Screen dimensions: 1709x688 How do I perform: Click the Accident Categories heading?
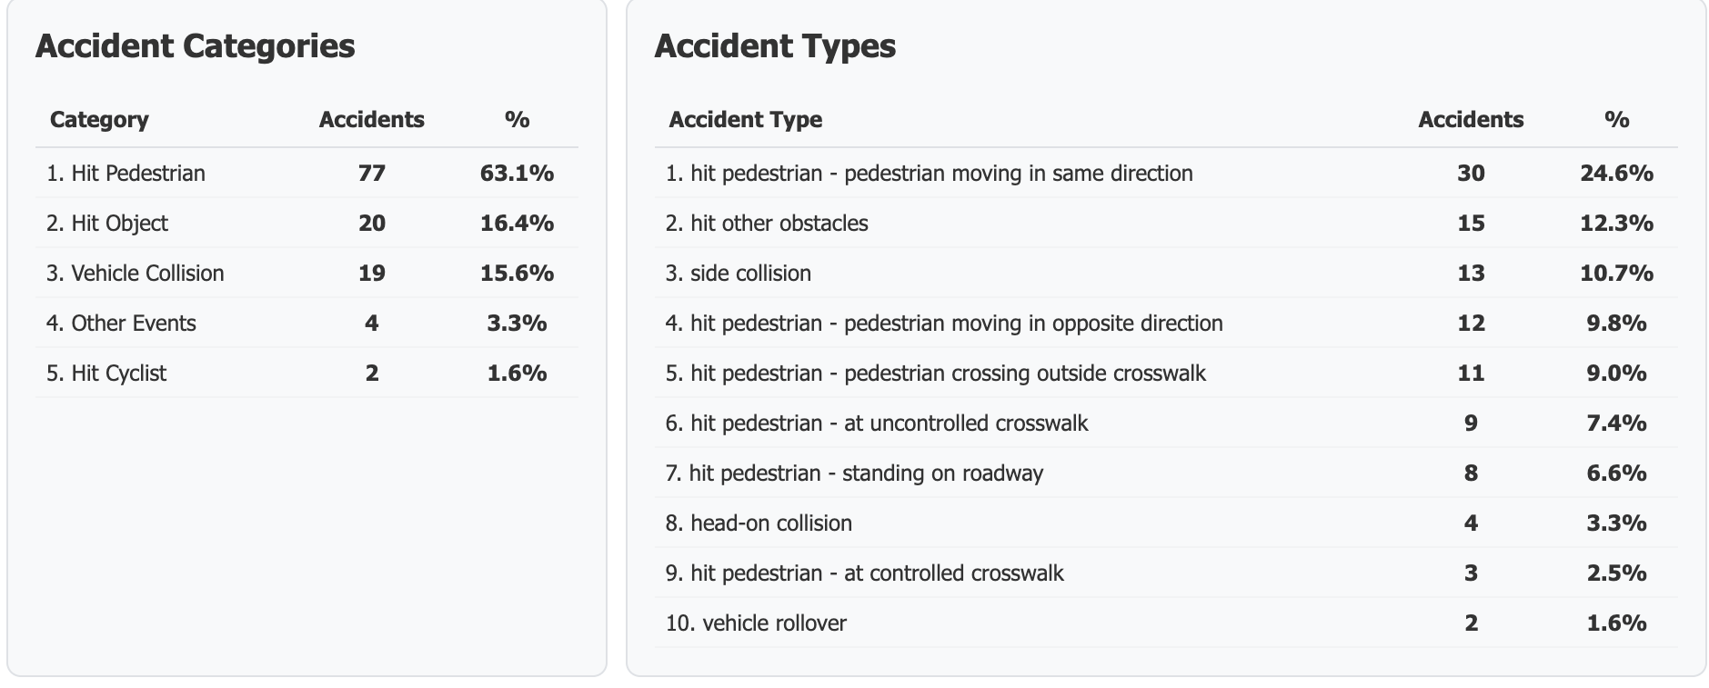195,45
